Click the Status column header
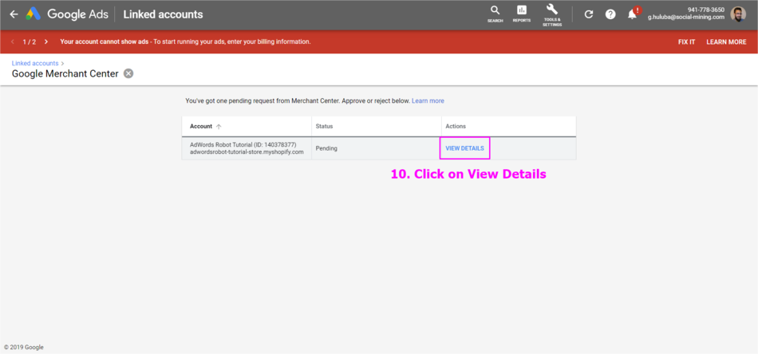758x354 pixels. click(324, 126)
